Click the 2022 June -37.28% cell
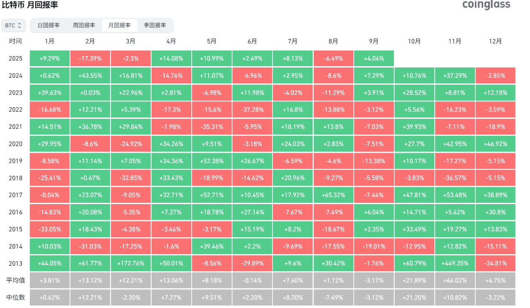 click(252, 110)
